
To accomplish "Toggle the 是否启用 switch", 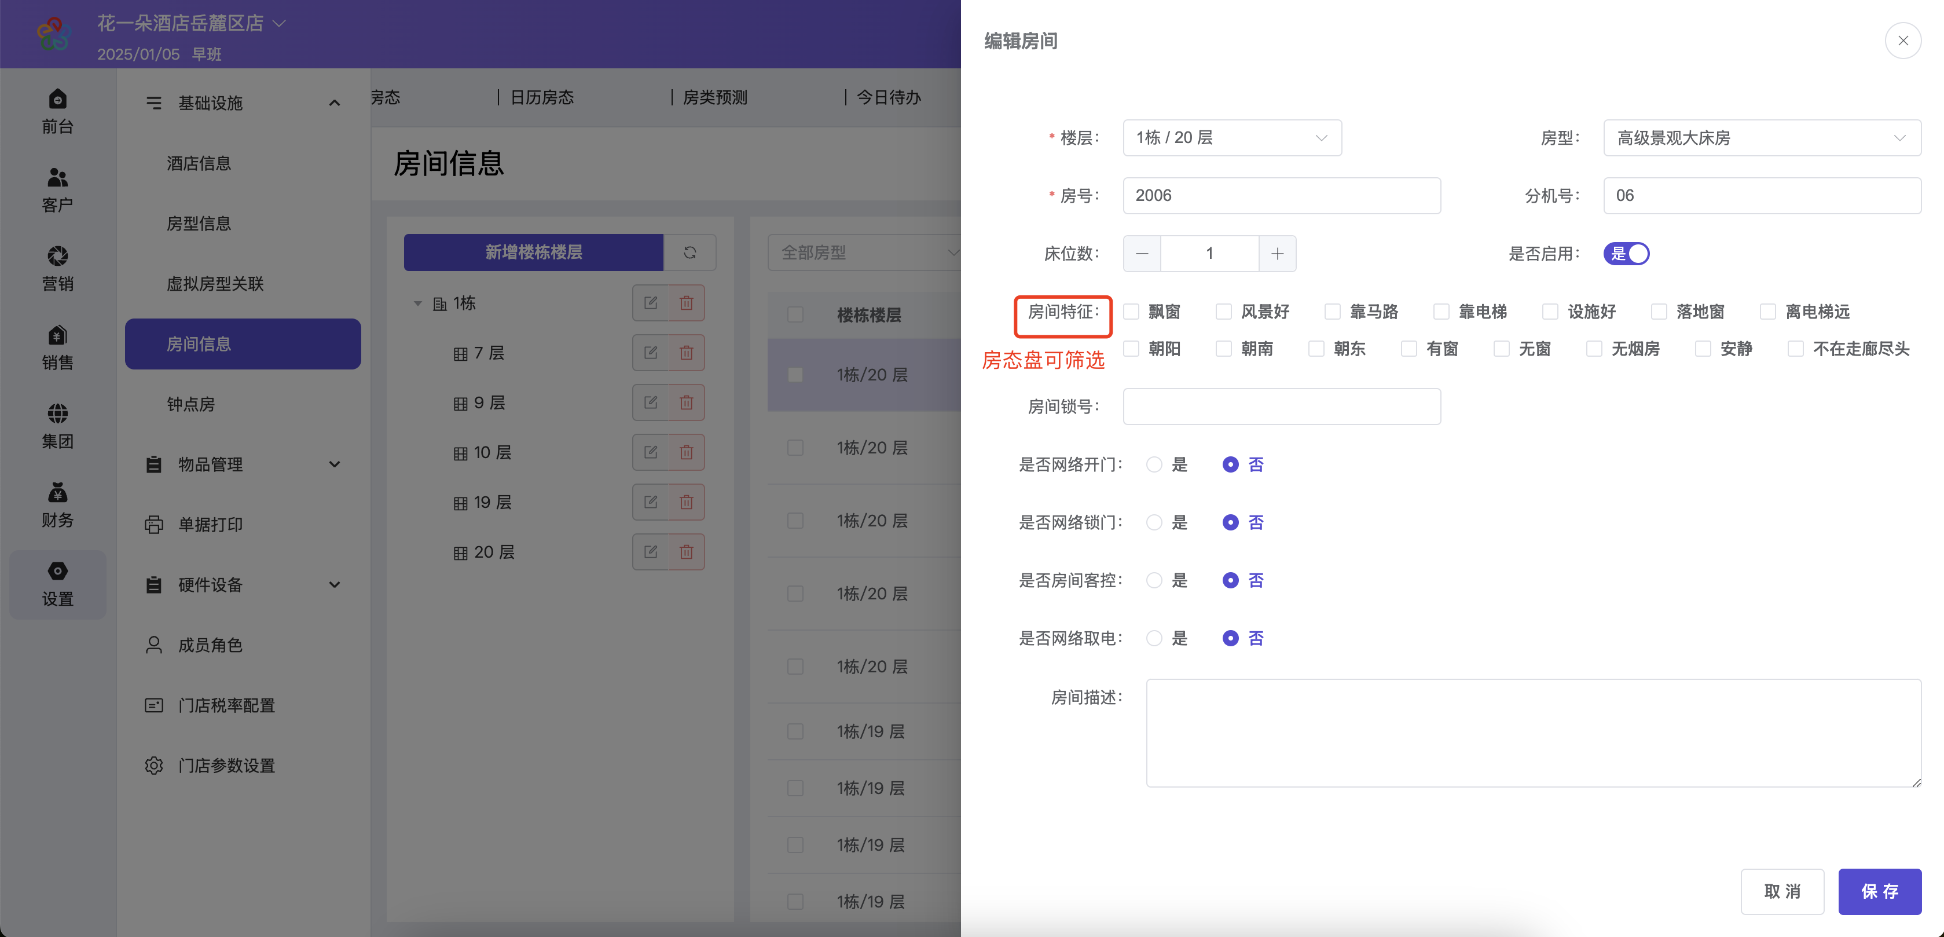I will pyautogui.click(x=1626, y=254).
